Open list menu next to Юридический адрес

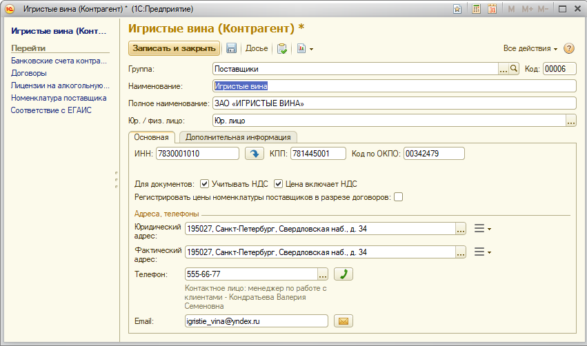coord(482,229)
